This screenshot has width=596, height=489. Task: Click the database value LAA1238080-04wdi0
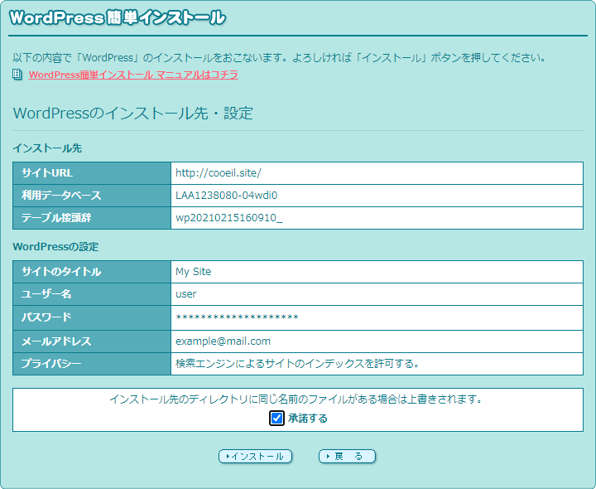226,196
